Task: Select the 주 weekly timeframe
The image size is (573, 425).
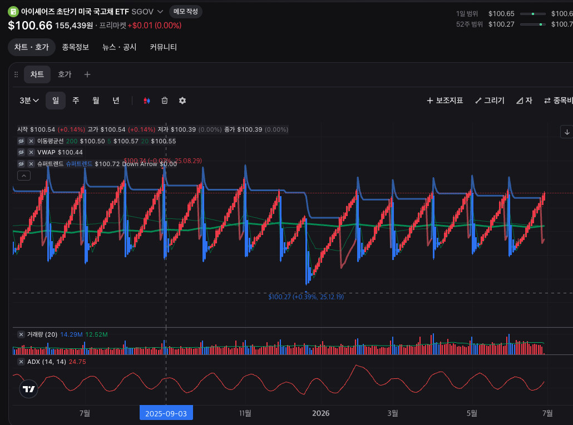Action: pyautogui.click(x=76, y=101)
